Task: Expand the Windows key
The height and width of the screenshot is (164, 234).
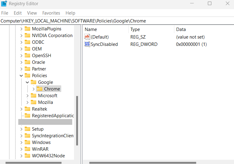Action: click(x=21, y=142)
